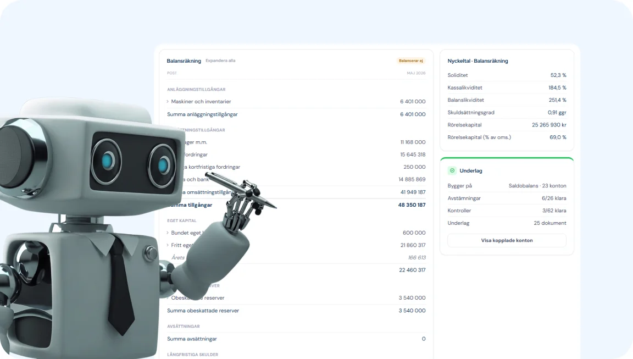Click the eget kapital sum 22 460 317
Viewport: 633px width, 359px height.
pyautogui.click(x=412, y=270)
